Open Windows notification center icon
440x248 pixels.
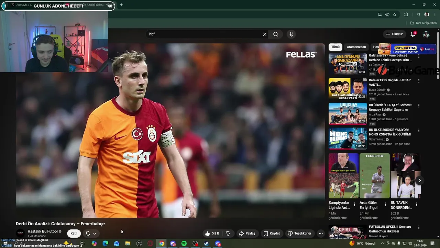click(x=432, y=244)
